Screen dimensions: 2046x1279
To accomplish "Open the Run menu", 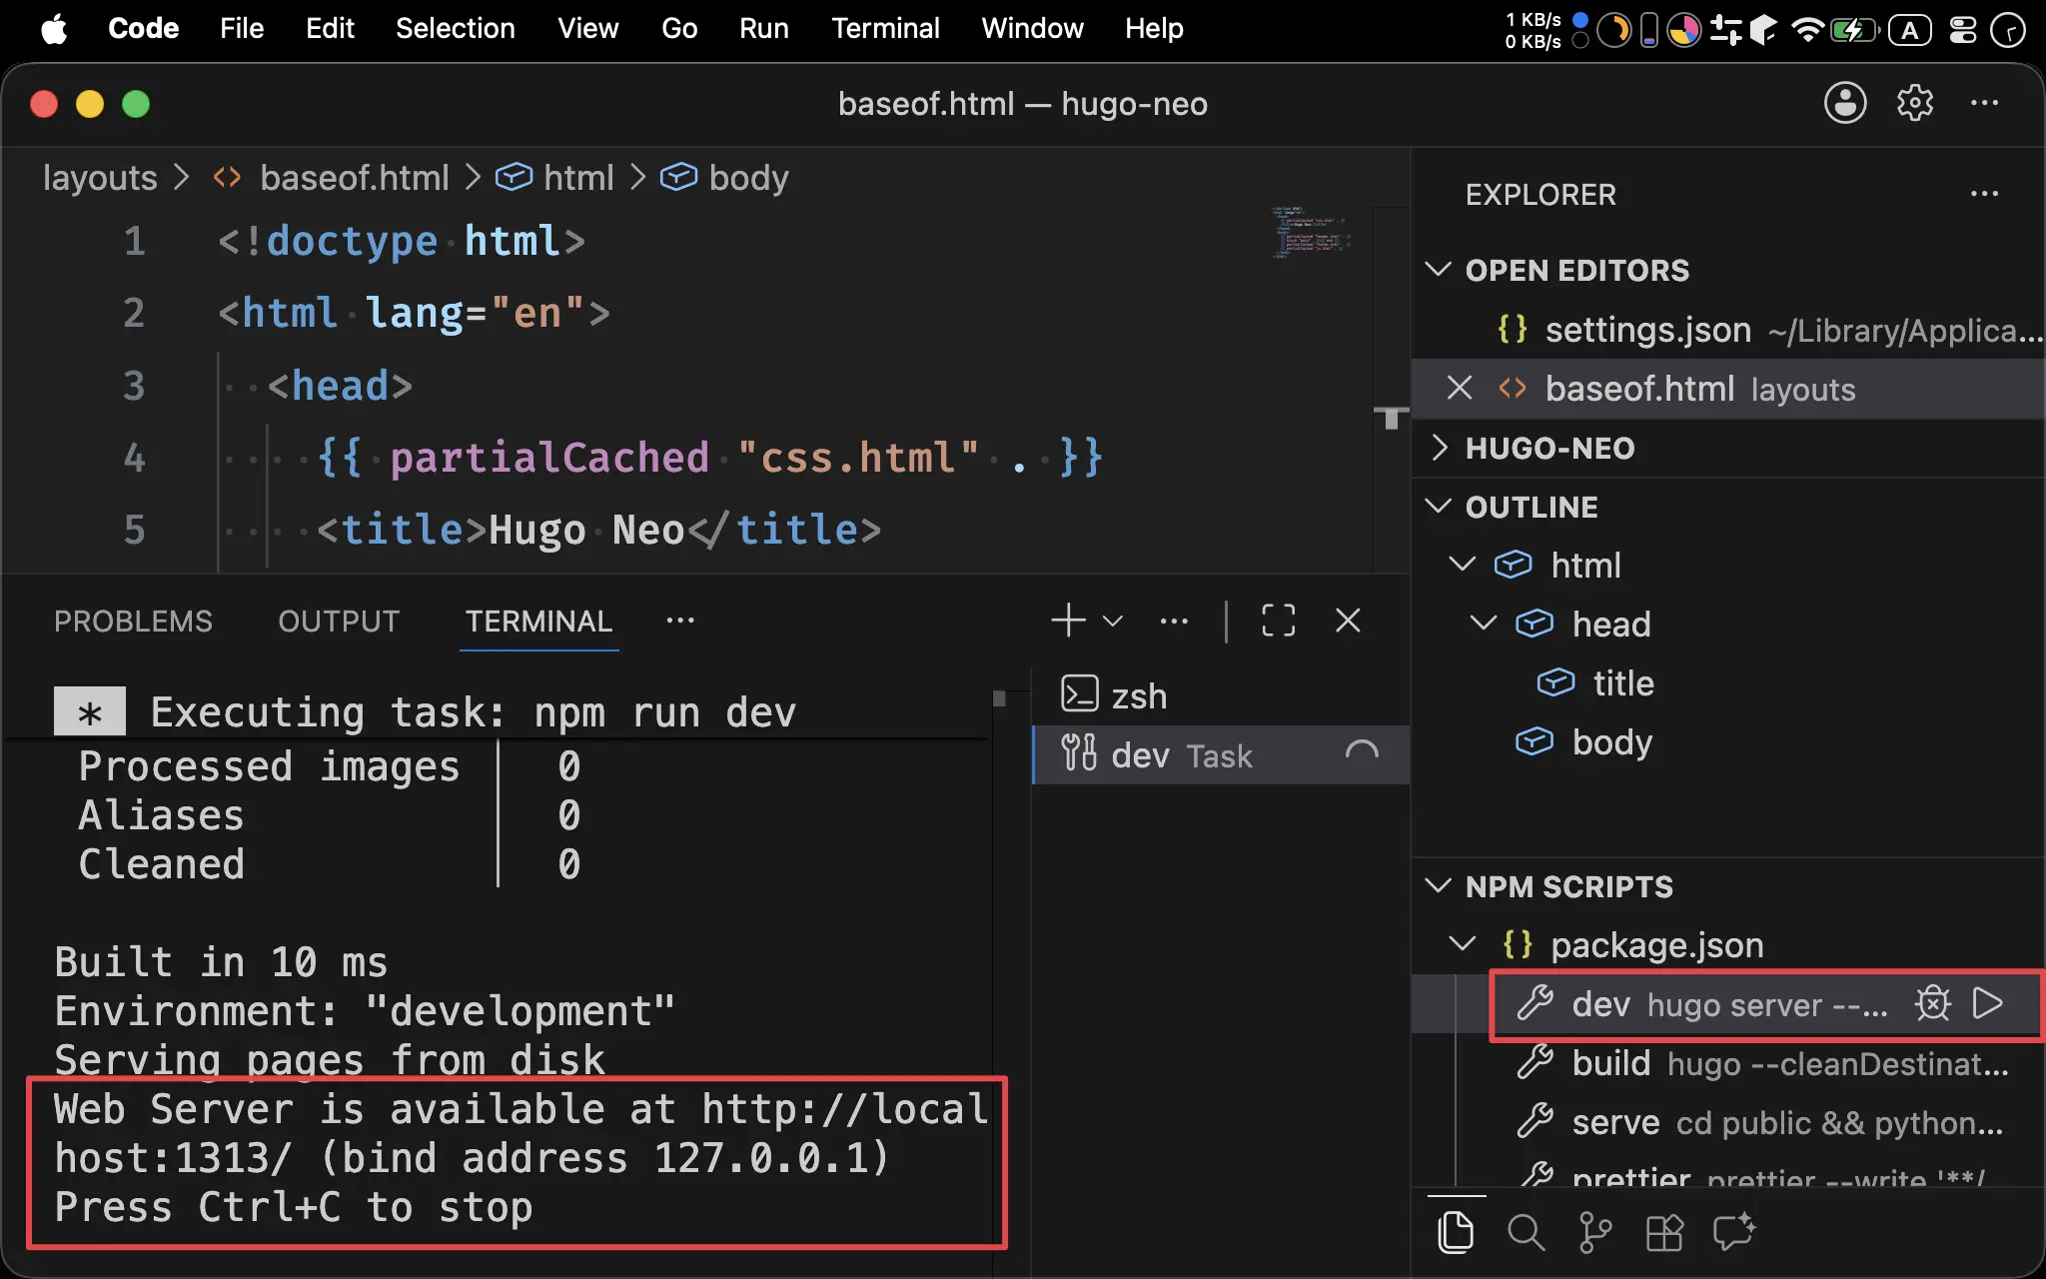I will tap(764, 28).
